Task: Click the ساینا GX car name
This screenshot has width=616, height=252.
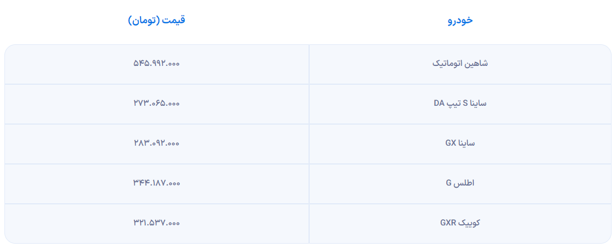Action: pyautogui.click(x=460, y=143)
